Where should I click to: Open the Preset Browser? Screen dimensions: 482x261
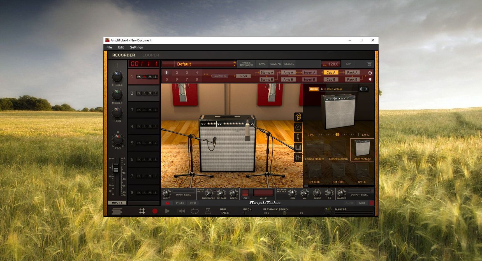[246, 64]
